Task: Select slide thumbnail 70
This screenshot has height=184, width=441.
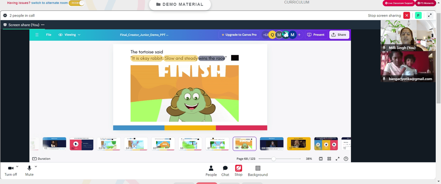Action: [299, 144]
